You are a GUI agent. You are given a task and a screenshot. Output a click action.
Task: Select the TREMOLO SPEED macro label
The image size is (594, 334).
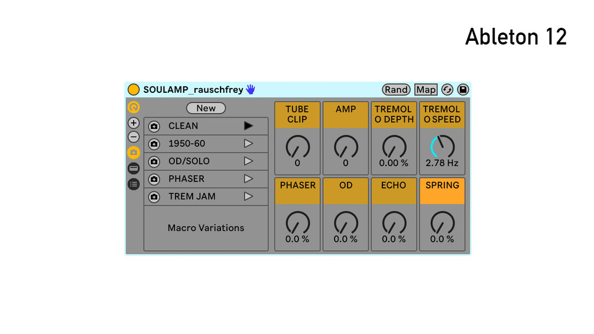pyautogui.click(x=442, y=114)
